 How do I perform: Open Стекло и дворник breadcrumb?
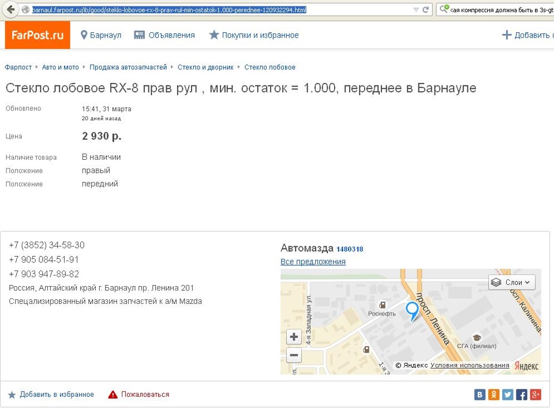205,67
